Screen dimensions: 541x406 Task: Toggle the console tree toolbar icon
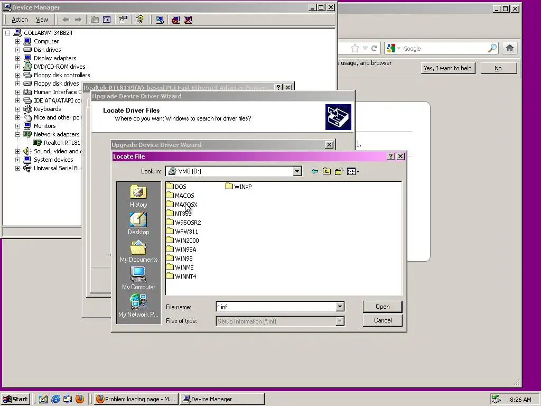pos(107,20)
